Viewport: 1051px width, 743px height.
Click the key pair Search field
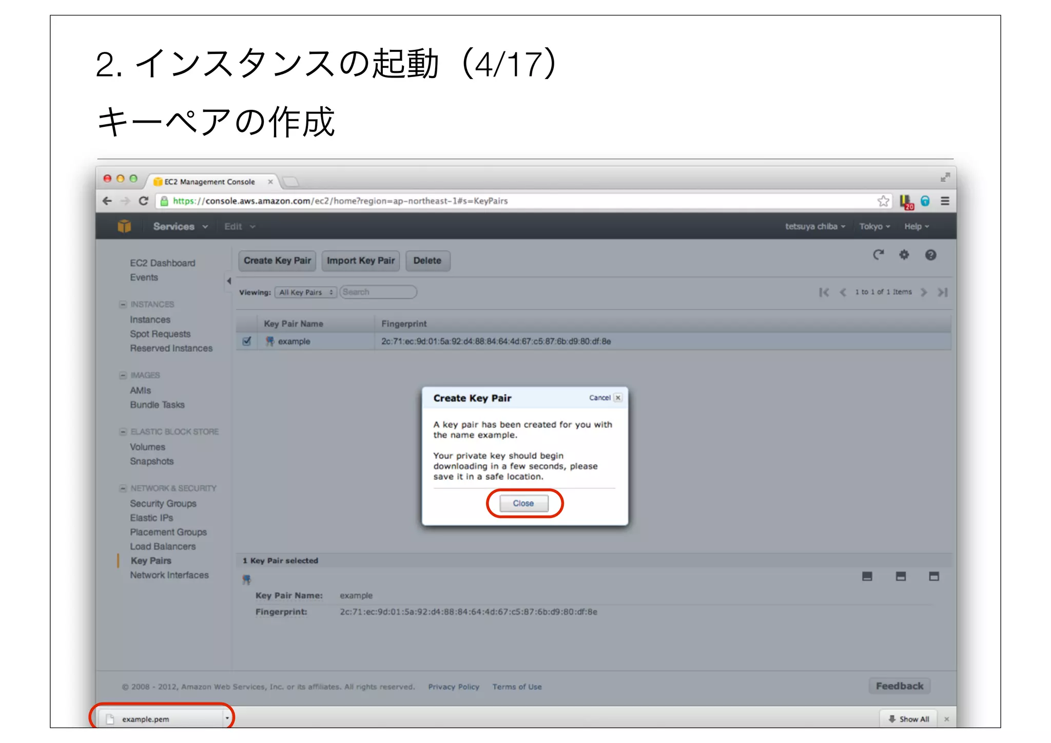(378, 292)
